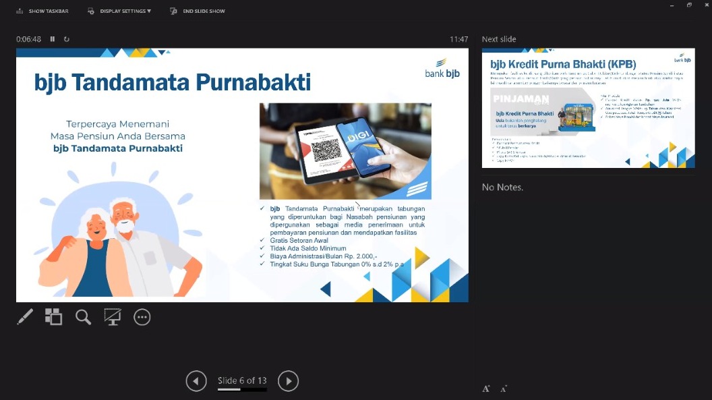The image size is (712, 400).
Task: Increase the notes text size
Action: [486, 389]
